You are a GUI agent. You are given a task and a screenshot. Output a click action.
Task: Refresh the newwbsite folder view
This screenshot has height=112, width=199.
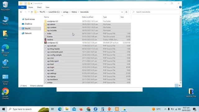(x=126, y=12)
